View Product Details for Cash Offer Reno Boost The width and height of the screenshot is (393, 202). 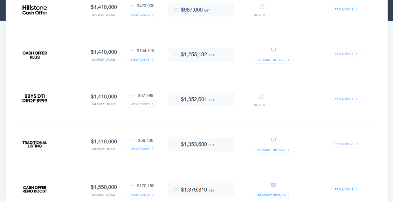(x=273, y=195)
